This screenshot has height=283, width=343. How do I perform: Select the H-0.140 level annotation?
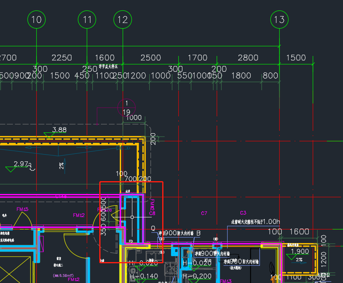pyautogui.click(x=144, y=276)
